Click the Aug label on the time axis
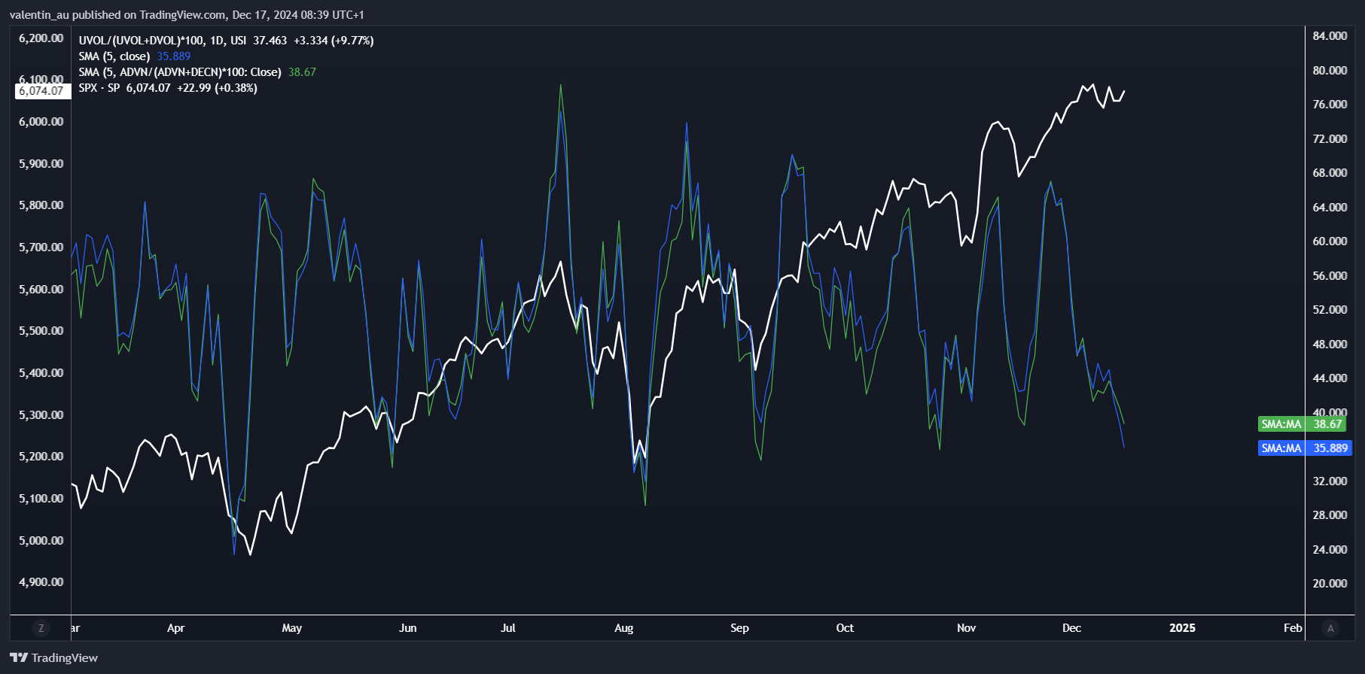The image size is (1365, 674). (x=623, y=628)
